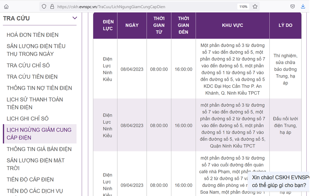The height and width of the screenshot is (196, 315).
Task: Open TRA CỨU TIỀN ĐIỆN page
Action: pyautogui.click(x=32, y=77)
